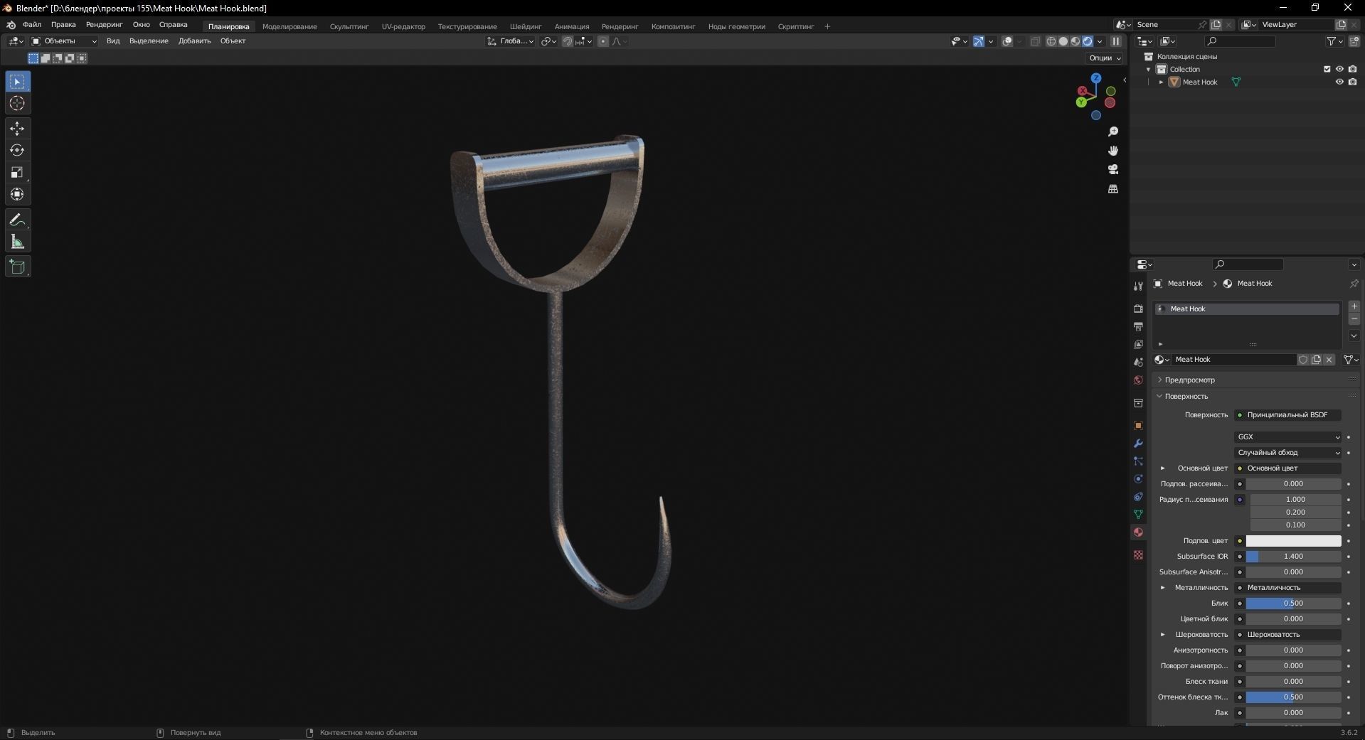Disable Meat Hook in renders camera icon
The height and width of the screenshot is (740, 1365).
(x=1352, y=82)
